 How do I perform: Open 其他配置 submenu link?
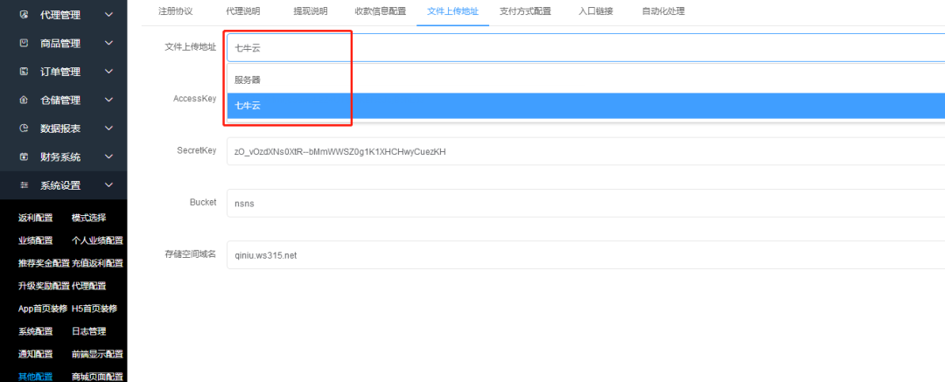(x=36, y=377)
